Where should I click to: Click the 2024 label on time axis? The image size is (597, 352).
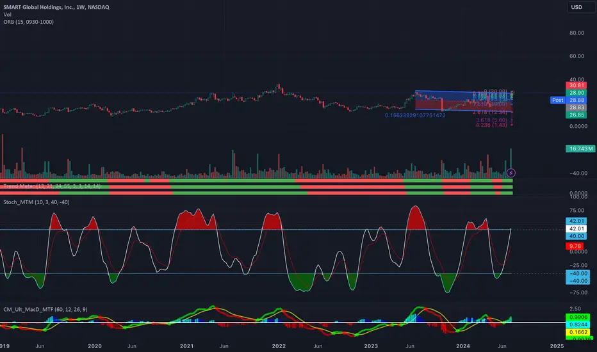(x=463, y=346)
